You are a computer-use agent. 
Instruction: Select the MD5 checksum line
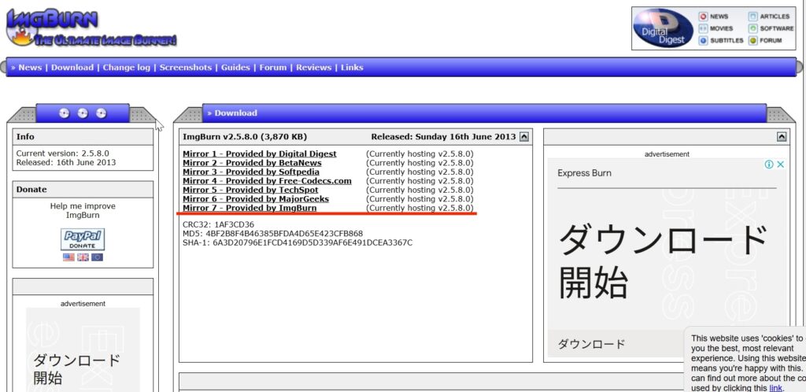pos(272,233)
